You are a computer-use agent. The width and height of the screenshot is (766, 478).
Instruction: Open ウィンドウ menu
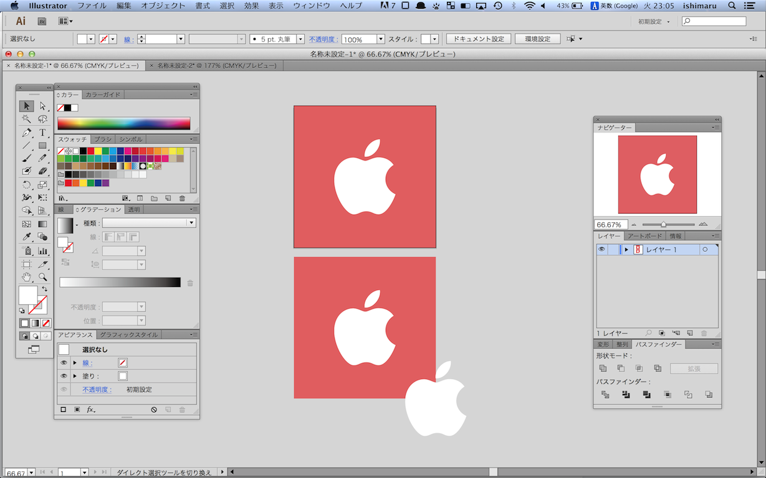(311, 6)
